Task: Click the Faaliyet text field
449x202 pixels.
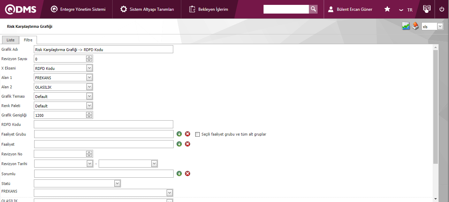Action: pyautogui.click(x=104, y=144)
